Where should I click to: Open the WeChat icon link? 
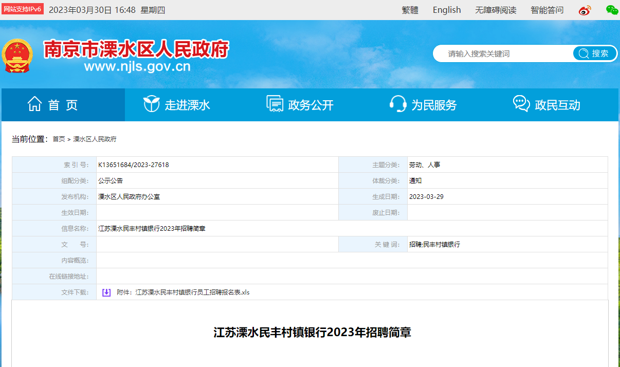pyautogui.click(x=611, y=10)
